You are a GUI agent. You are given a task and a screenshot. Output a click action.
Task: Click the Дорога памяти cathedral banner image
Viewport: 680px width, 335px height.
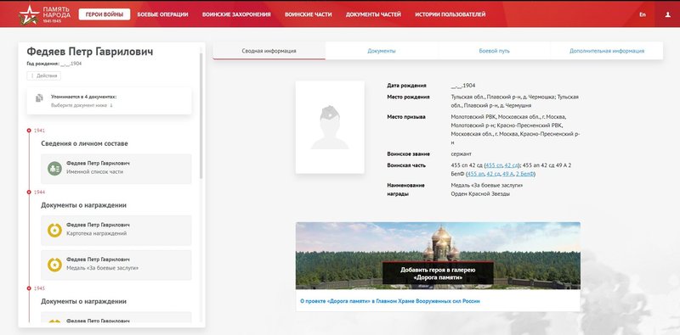click(x=438, y=255)
